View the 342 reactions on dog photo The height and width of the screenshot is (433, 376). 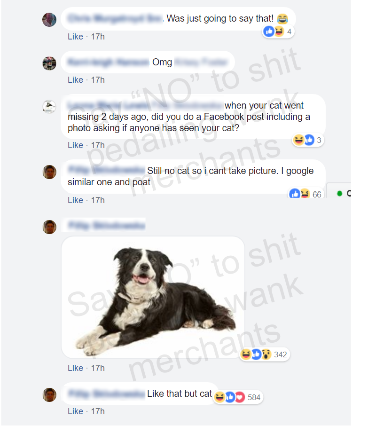click(264, 354)
